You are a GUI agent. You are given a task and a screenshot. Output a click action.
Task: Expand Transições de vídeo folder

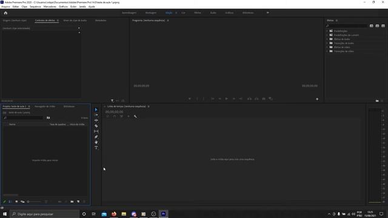(x=327, y=51)
